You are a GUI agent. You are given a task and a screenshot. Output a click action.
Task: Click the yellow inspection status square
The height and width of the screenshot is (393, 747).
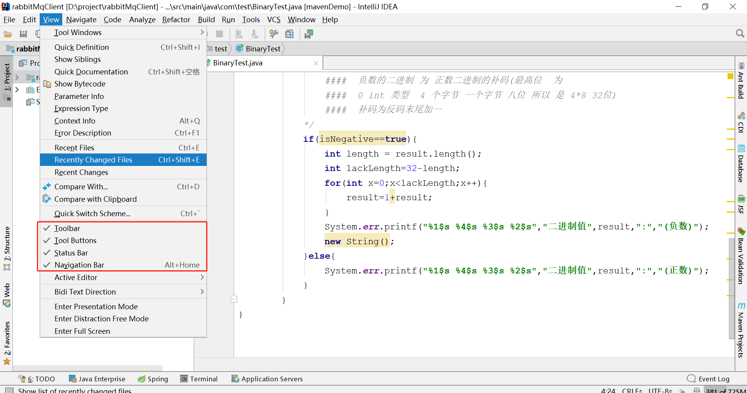(x=730, y=76)
